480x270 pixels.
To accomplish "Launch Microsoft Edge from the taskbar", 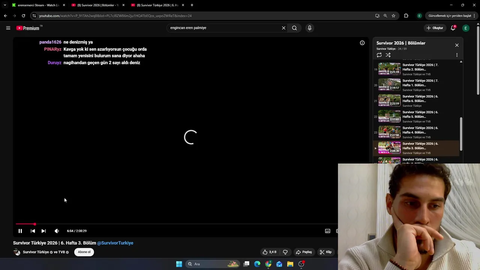I will click(x=257, y=264).
